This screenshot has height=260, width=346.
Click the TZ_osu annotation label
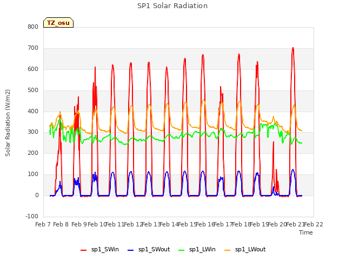[x=58, y=23]
